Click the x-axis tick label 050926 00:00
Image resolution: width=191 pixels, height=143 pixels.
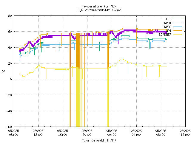click(112, 133)
